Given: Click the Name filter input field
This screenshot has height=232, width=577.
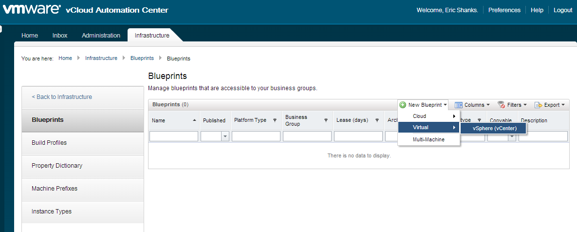Looking at the screenshot, I should pyautogui.click(x=174, y=136).
